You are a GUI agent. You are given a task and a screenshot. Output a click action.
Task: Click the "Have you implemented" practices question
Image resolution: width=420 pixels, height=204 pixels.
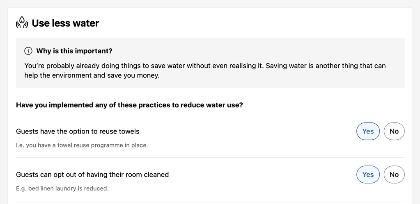point(129,105)
